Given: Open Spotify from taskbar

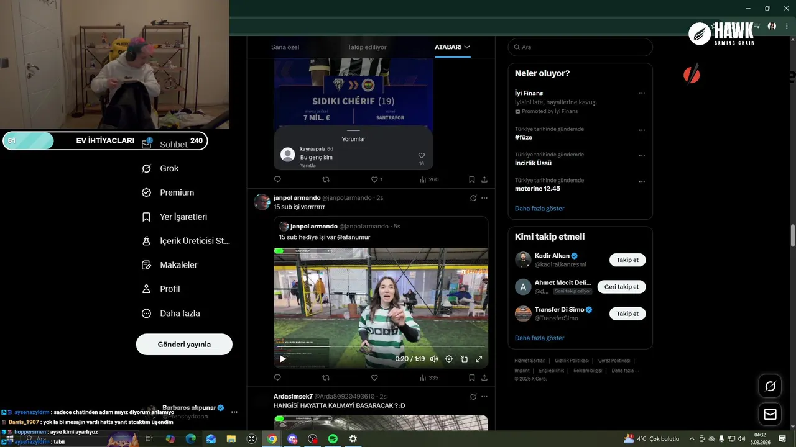Looking at the screenshot, I should pyautogui.click(x=333, y=439).
